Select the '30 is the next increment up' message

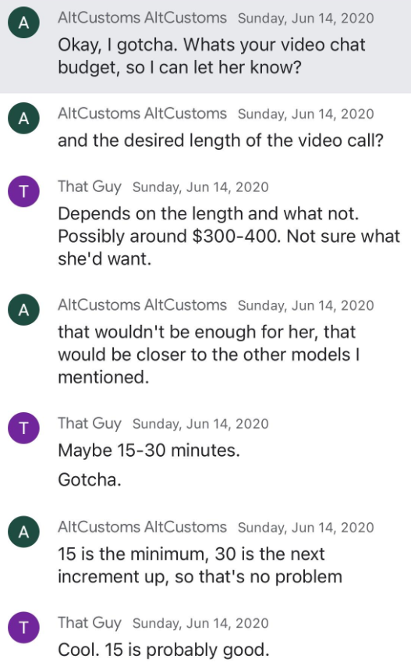click(200, 565)
